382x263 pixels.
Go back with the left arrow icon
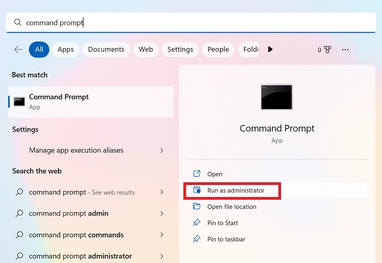(x=18, y=50)
